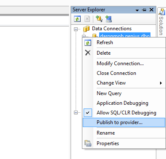
Task: Open Properties from the context menu
Action: (124, 143)
